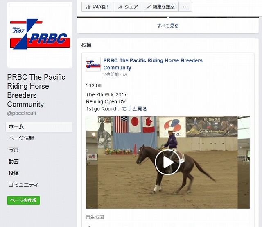Click the globe privacy icon on post
Viewport: 262px width, 227px height.
[x=125, y=75]
